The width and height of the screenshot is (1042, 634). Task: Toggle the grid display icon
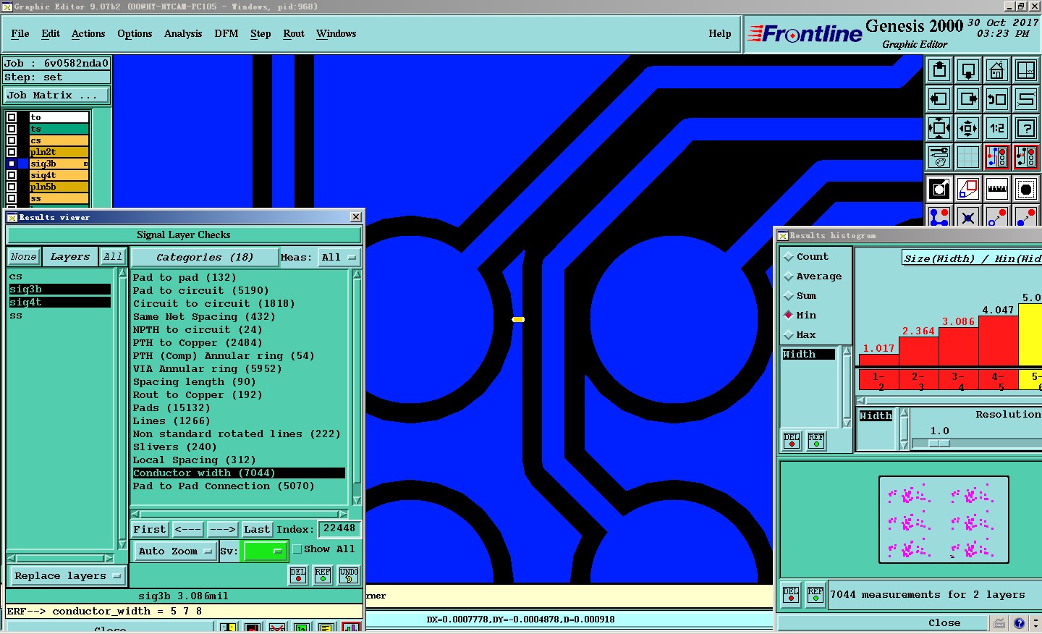pyautogui.click(x=968, y=156)
